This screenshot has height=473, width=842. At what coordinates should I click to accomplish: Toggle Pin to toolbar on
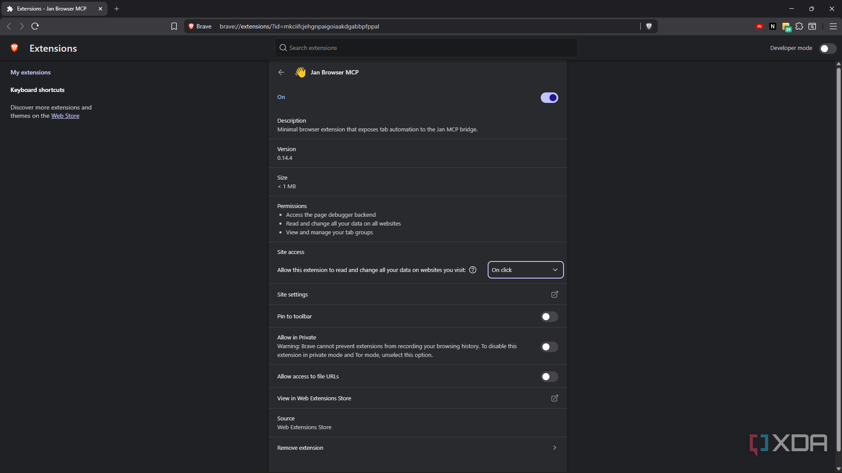[x=549, y=317]
